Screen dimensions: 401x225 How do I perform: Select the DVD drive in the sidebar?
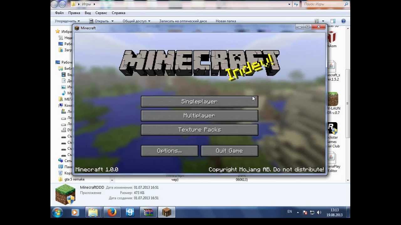point(67,130)
